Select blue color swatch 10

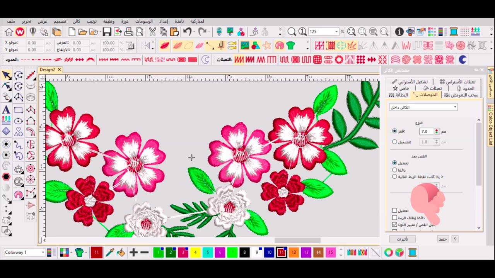(269, 253)
